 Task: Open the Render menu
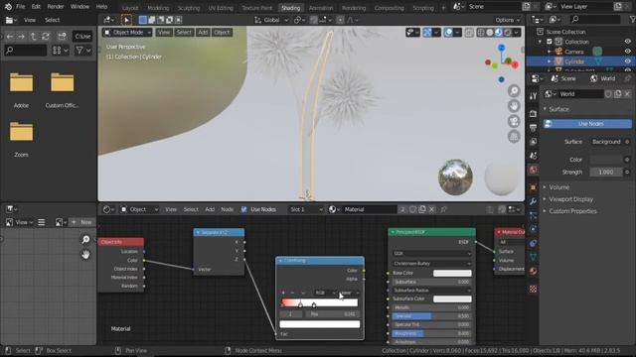pyautogui.click(x=56, y=7)
